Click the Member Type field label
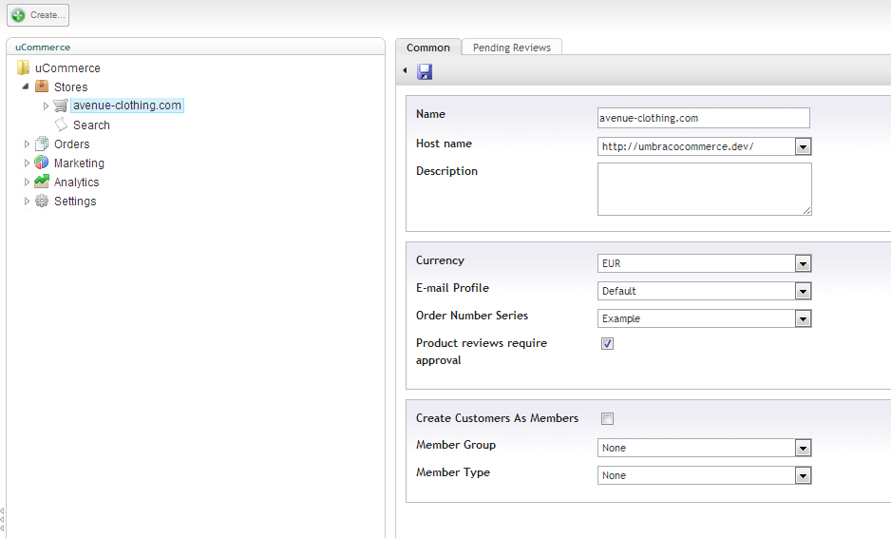 click(x=453, y=472)
